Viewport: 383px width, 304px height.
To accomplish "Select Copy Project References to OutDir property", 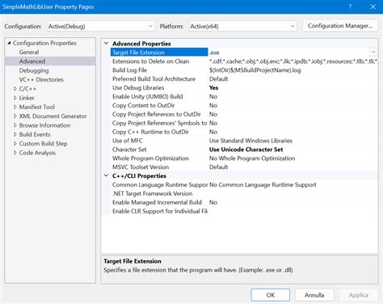I will [x=157, y=114].
